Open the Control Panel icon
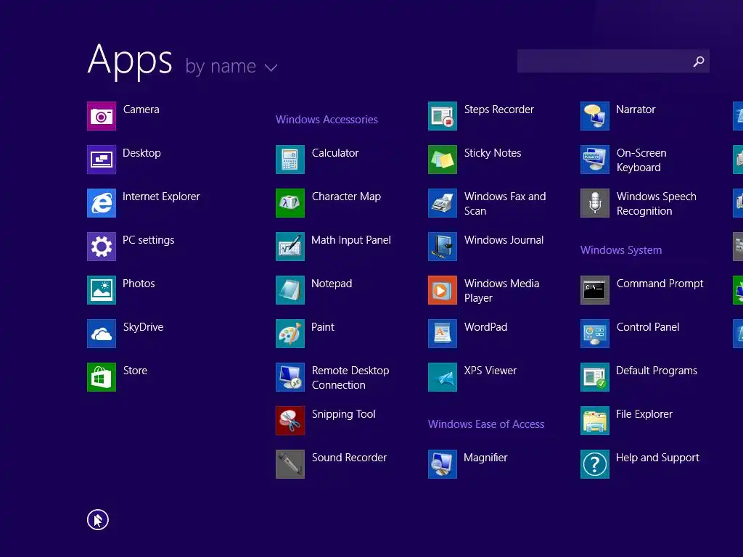Screen dimensions: 743x557 coord(595,334)
